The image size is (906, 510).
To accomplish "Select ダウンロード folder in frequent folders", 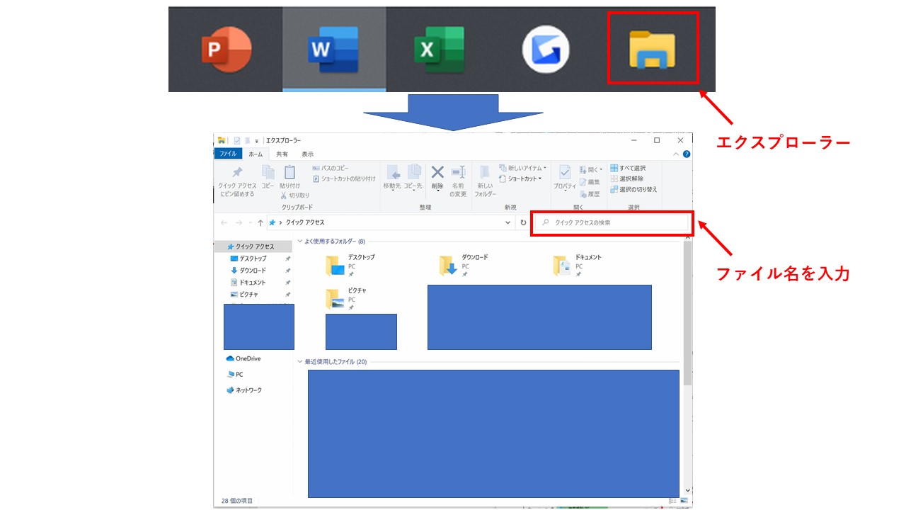I will (464, 265).
